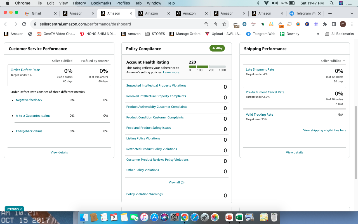Expand the Seller Fulfilled shipping dropdown
This screenshot has height=224, width=358.
pyautogui.click(x=333, y=61)
